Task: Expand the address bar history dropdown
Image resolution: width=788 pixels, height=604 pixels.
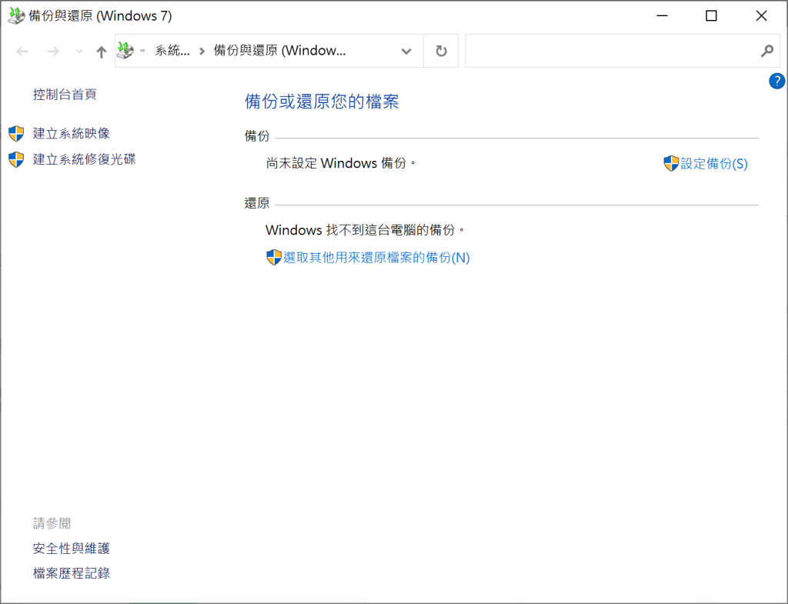Action: [x=406, y=52]
